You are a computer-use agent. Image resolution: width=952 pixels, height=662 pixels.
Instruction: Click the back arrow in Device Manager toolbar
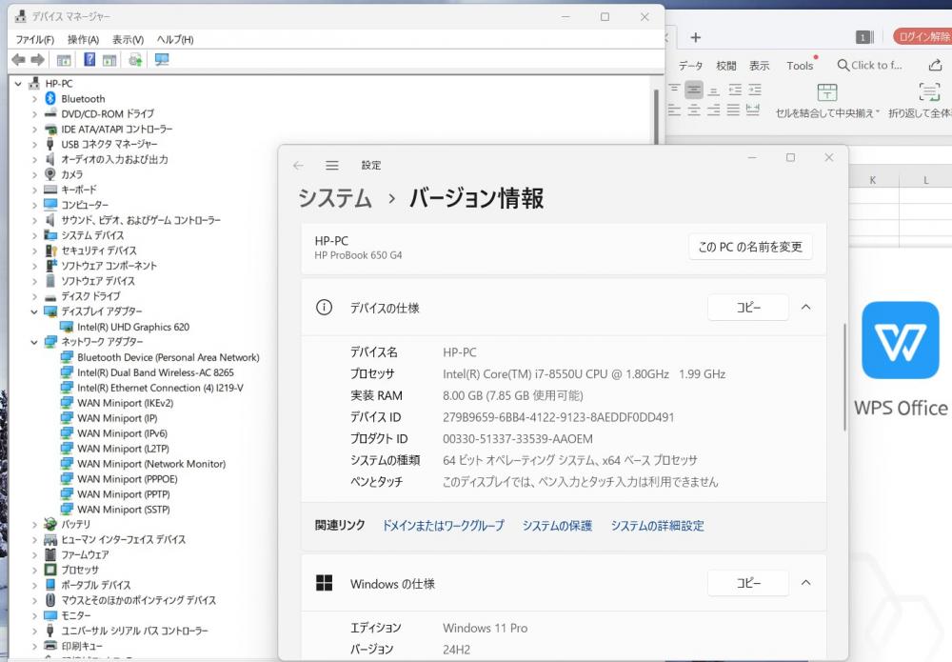pyautogui.click(x=18, y=60)
